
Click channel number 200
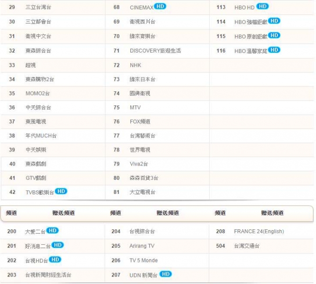12,231
